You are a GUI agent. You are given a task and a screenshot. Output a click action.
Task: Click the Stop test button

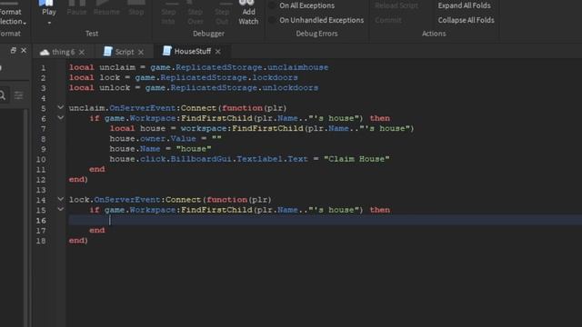[x=136, y=8]
